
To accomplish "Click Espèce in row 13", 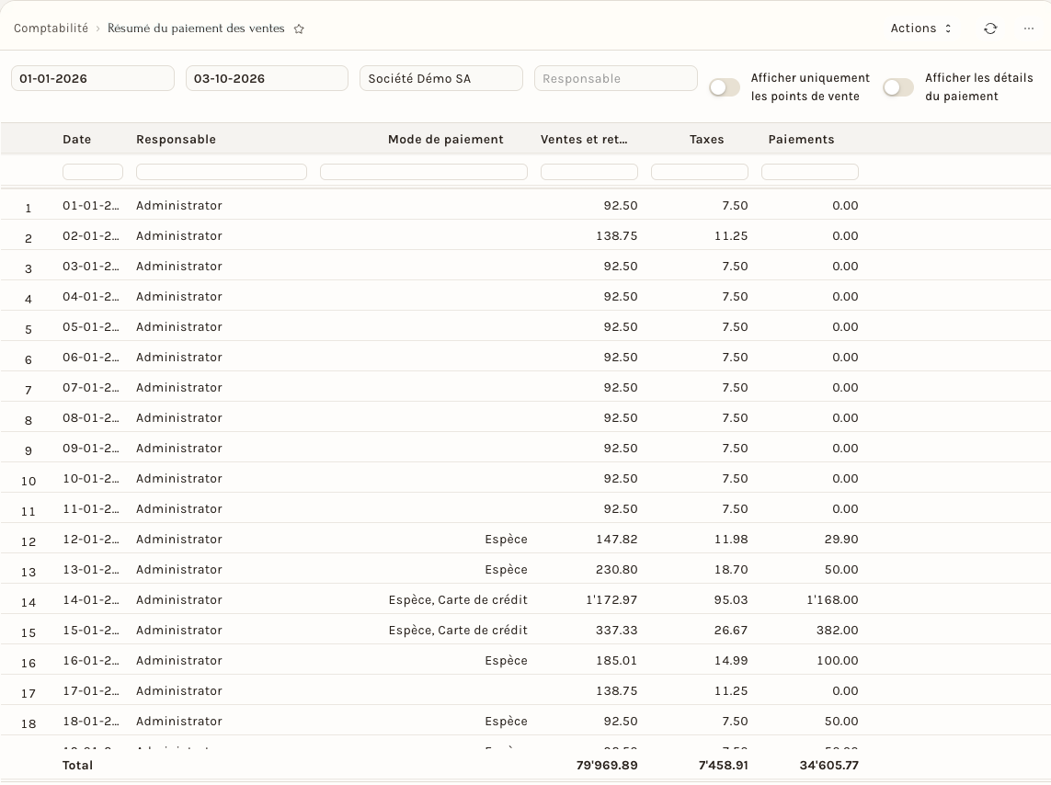I will click(x=506, y=569).
